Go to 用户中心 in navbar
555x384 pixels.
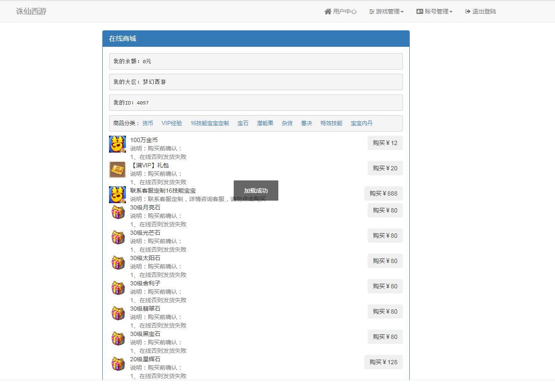[x=340, y=11]
